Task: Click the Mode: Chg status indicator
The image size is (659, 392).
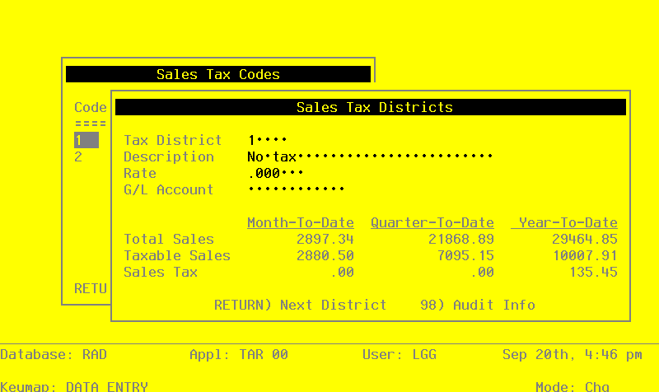Action: 573,386
